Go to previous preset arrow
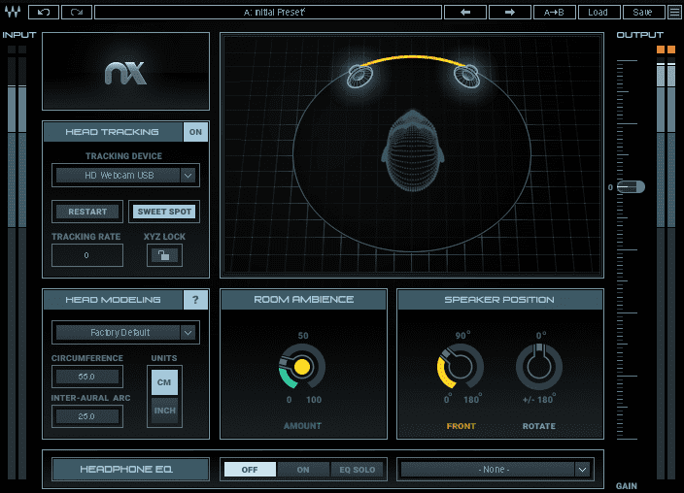Viewport: 684px width, 493px height. point(465,12)
